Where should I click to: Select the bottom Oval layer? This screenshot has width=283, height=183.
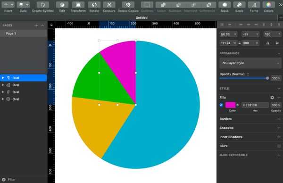pyautogui.click(x=24, y=99)
